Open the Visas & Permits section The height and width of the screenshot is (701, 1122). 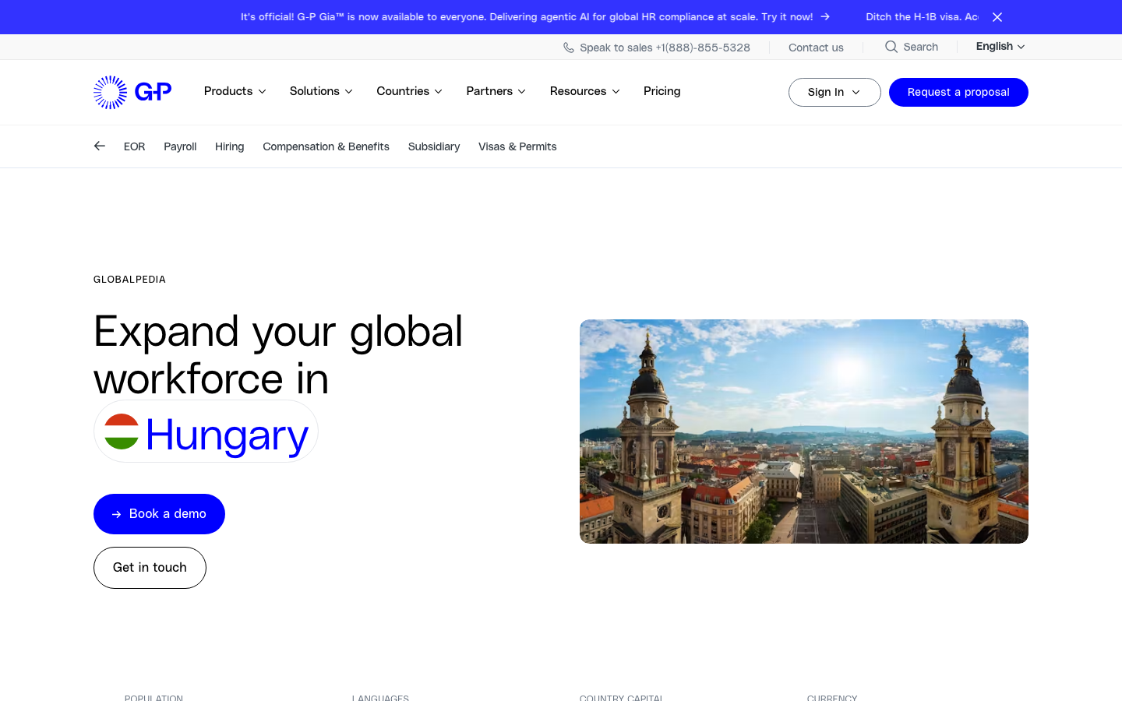[x=517, y=146]
